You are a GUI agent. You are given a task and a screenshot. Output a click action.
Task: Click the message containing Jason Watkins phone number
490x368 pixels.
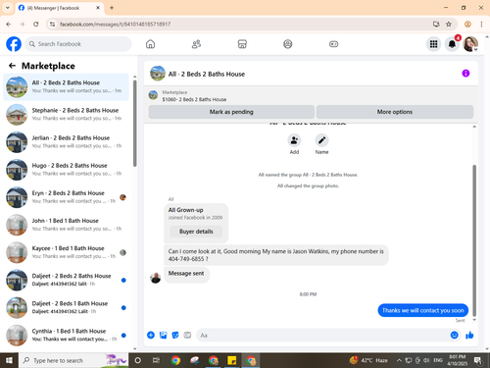coord(276,255)
